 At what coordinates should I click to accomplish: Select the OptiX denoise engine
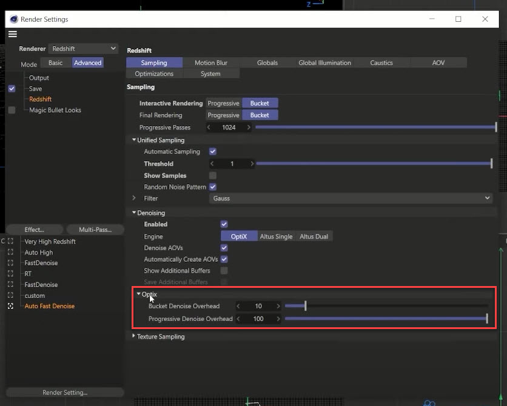[x=239, y=236]
